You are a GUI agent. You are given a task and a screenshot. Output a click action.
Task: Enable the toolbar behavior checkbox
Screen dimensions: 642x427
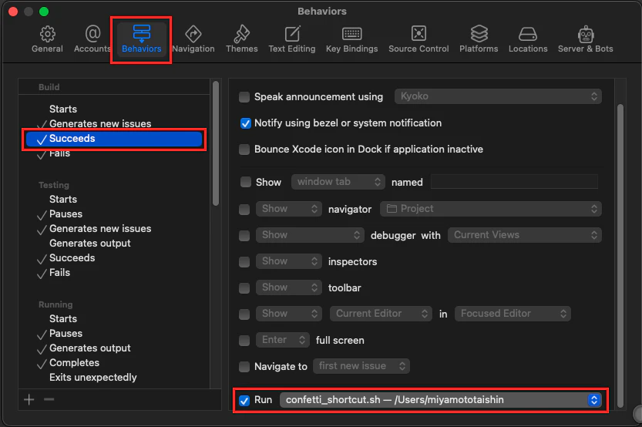pos(244,288)
